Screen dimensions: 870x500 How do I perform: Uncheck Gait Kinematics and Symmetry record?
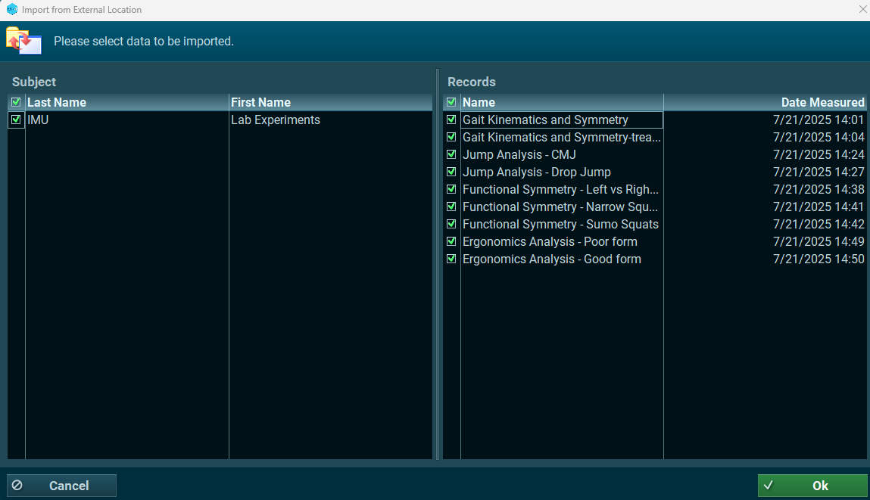(x=451, y=120)
